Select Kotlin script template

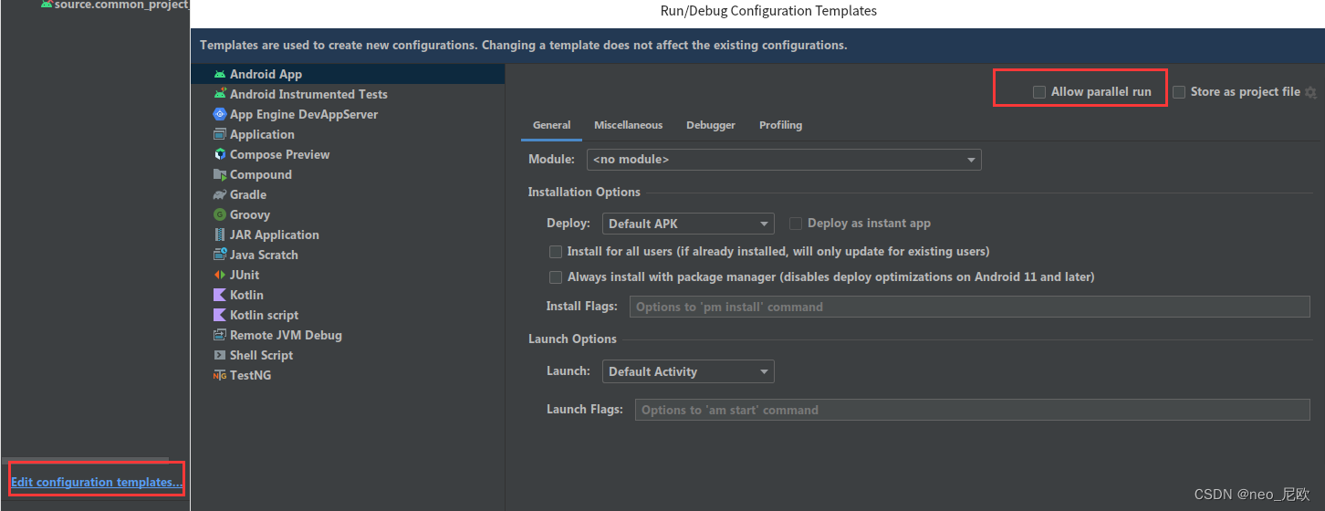click(348, 315)
